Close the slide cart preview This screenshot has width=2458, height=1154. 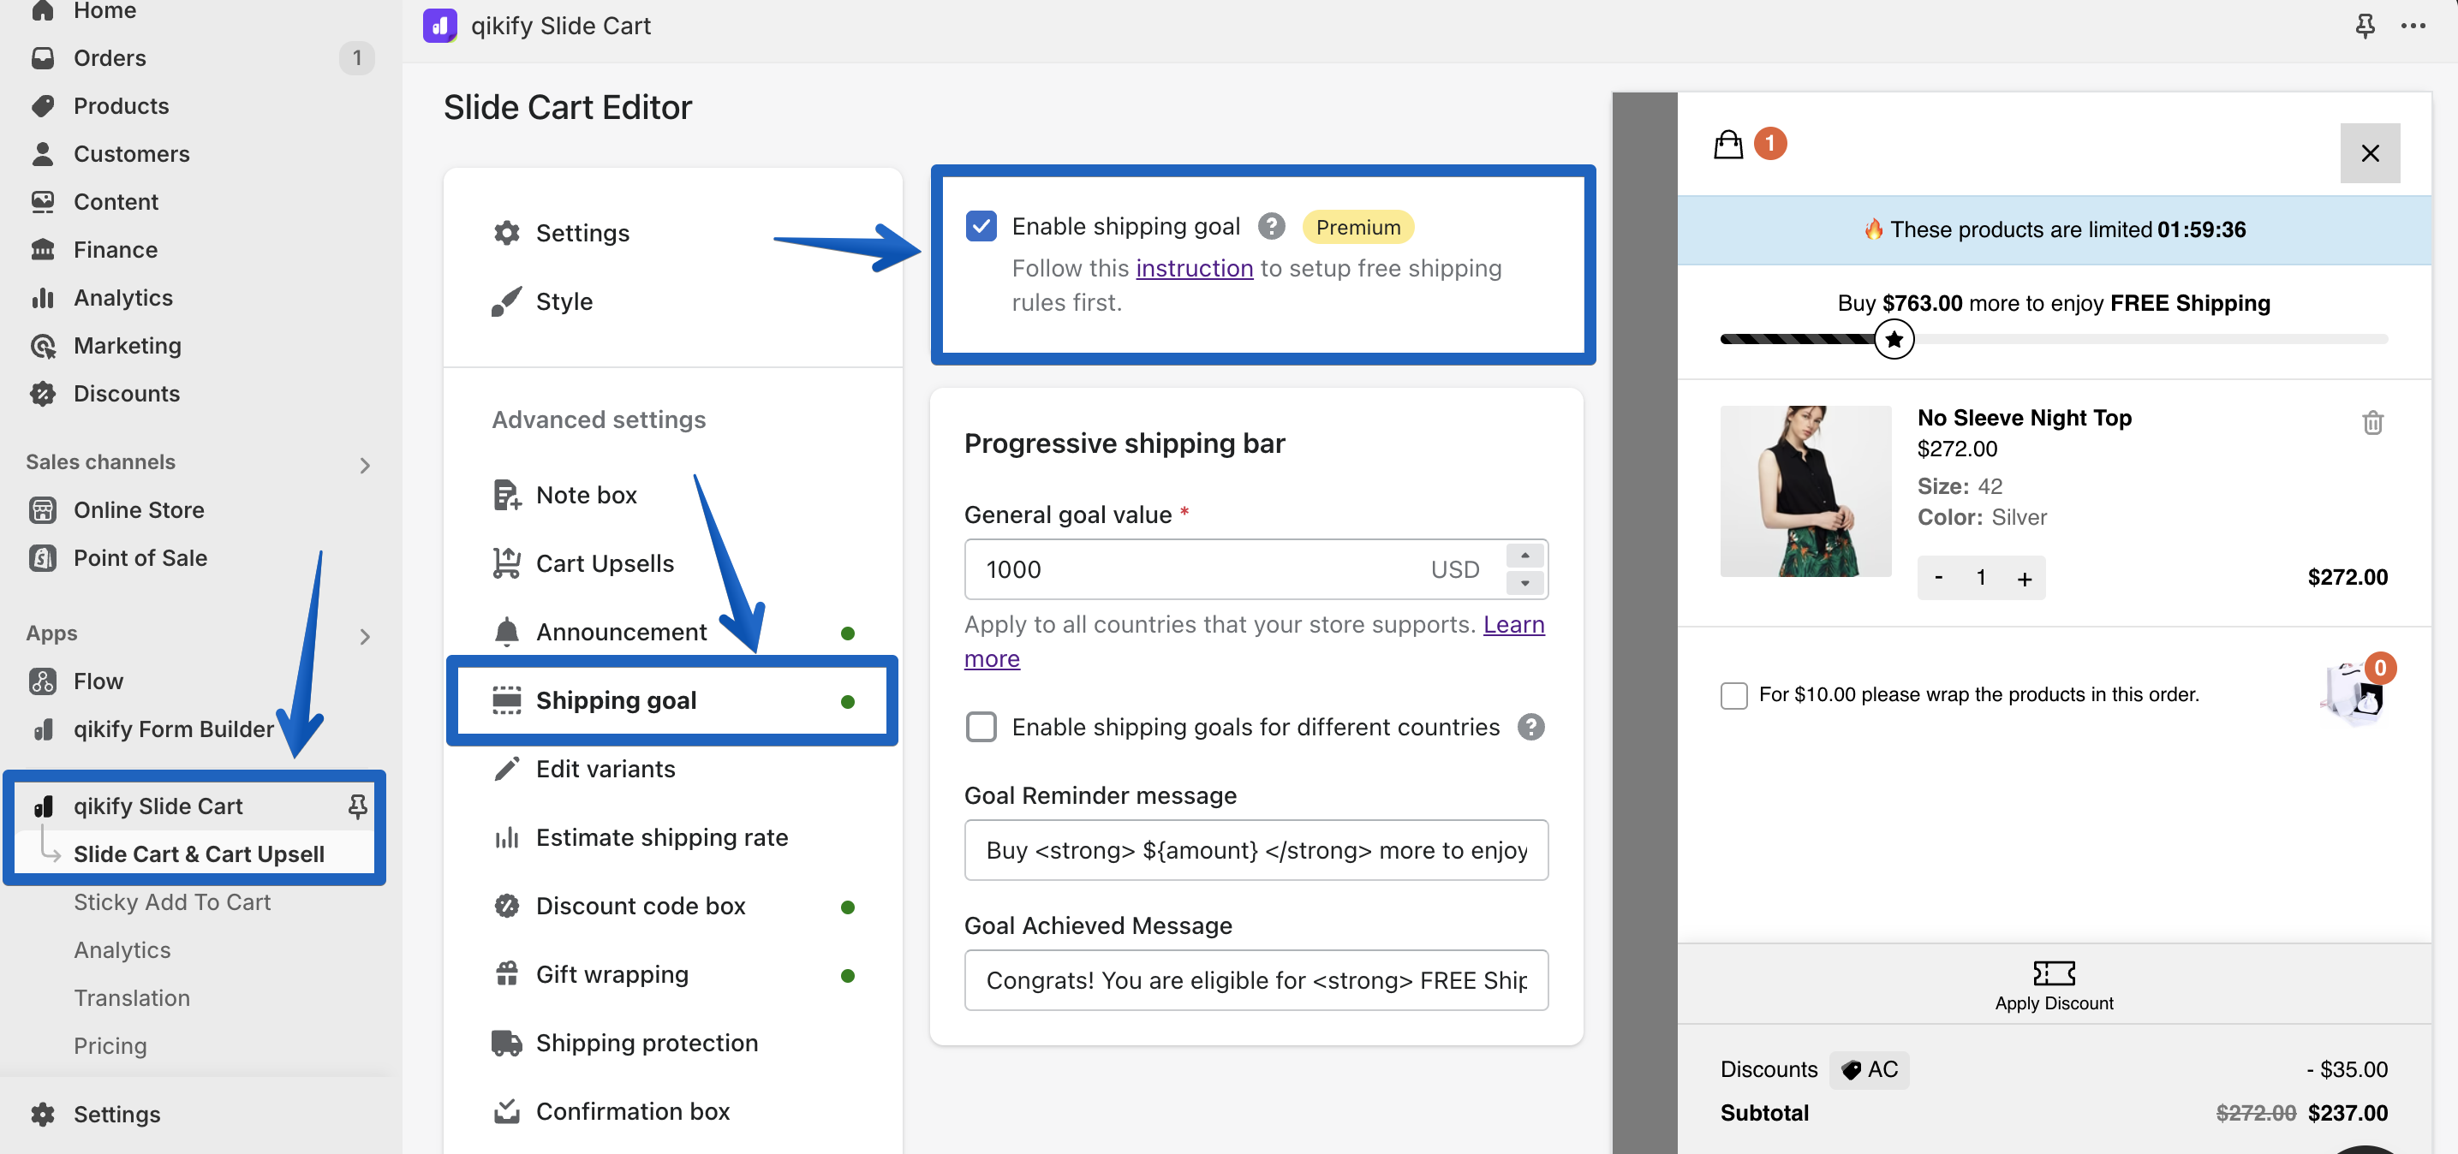[x=2369, y=152]
